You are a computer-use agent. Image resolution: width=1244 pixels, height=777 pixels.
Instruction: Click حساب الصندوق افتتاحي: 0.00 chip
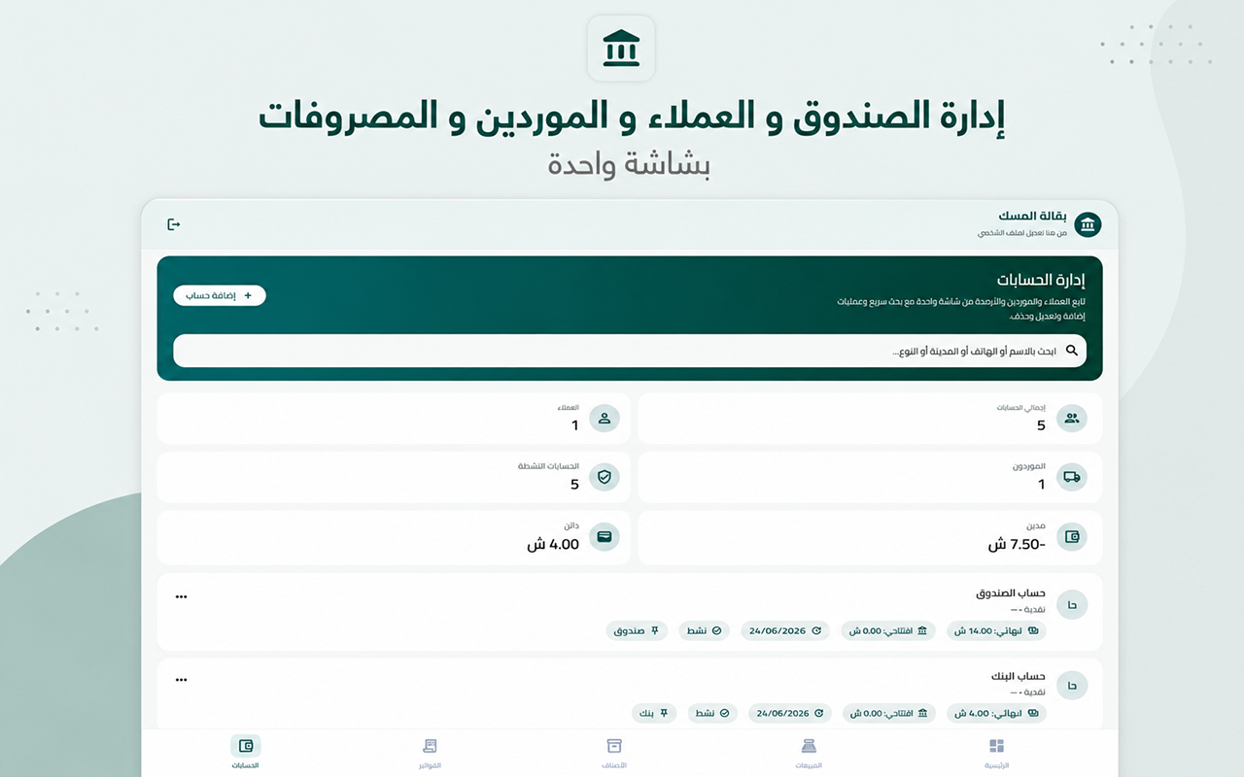point(888,630)
